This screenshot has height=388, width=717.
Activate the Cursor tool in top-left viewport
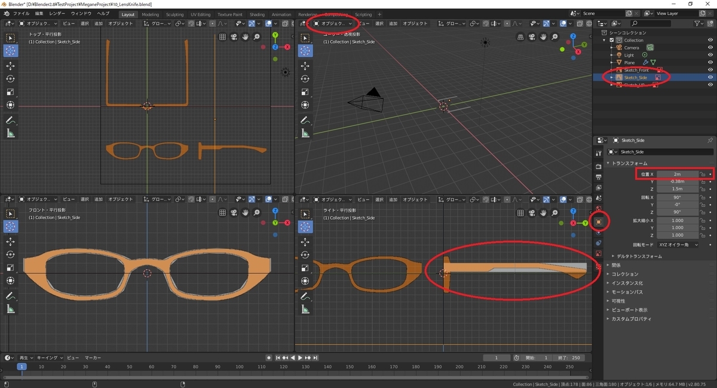click(10, 50)
